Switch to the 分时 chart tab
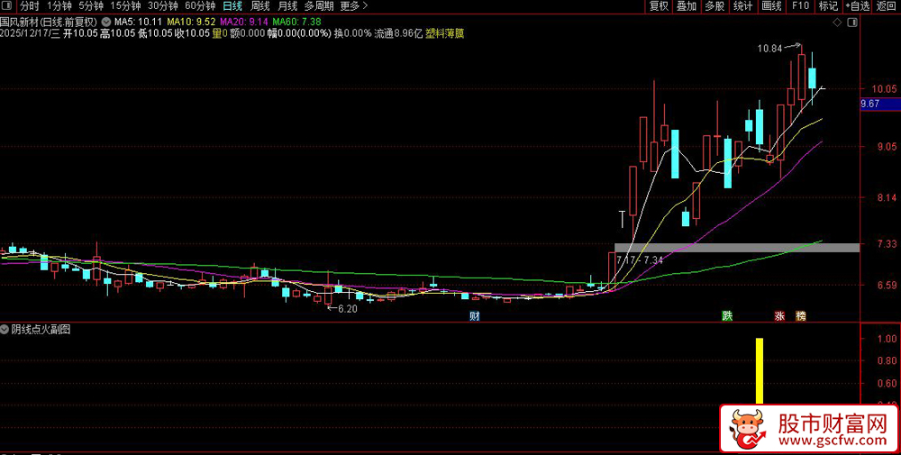 (x=30, y=6)
